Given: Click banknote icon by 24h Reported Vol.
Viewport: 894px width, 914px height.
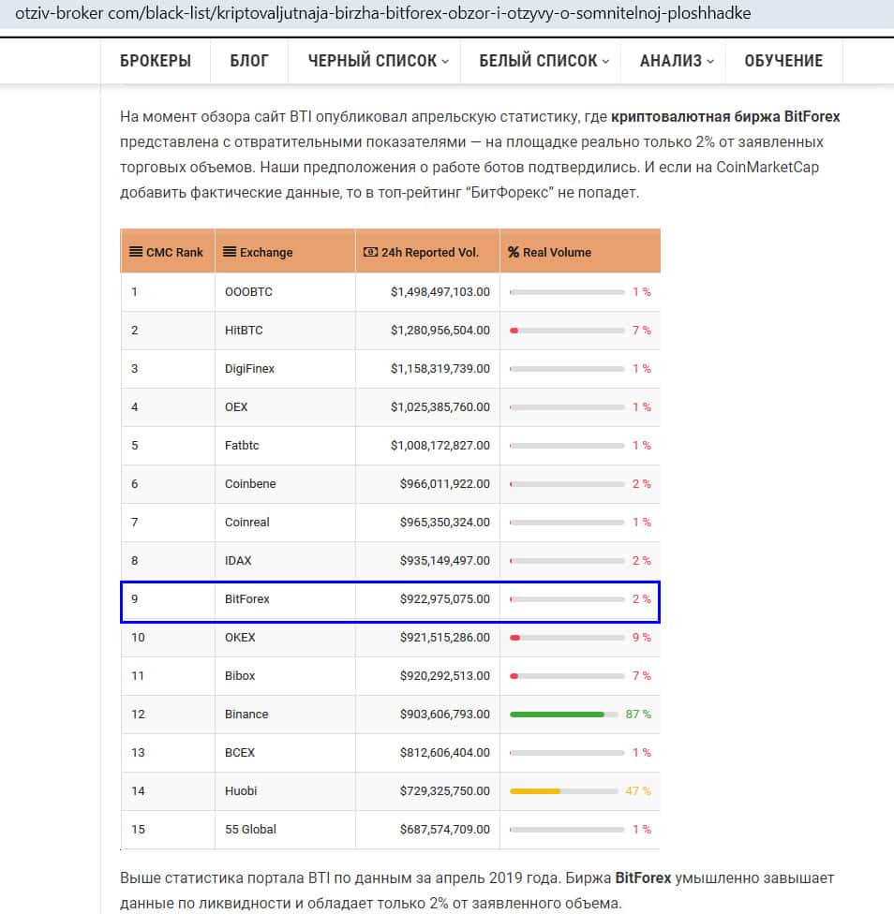Looking at the screenshot, I should tap(370, 252).
